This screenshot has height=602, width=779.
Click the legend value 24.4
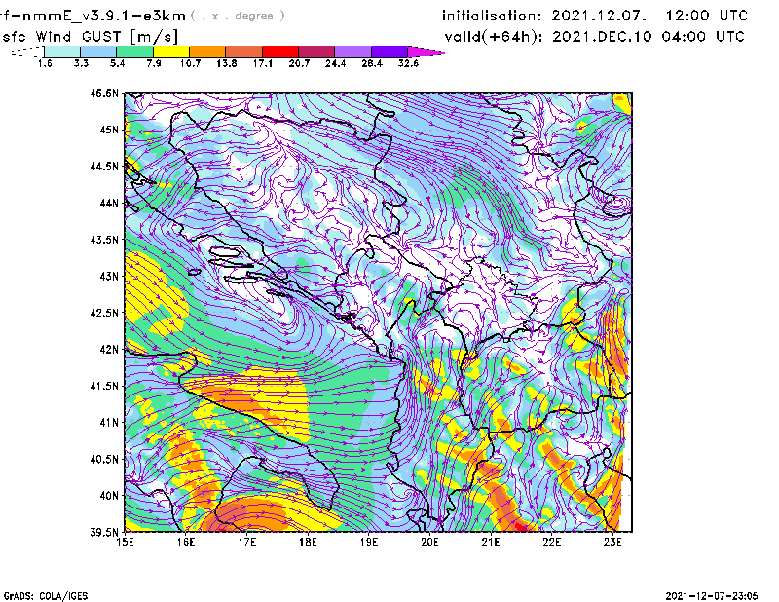tap(335, 63)
